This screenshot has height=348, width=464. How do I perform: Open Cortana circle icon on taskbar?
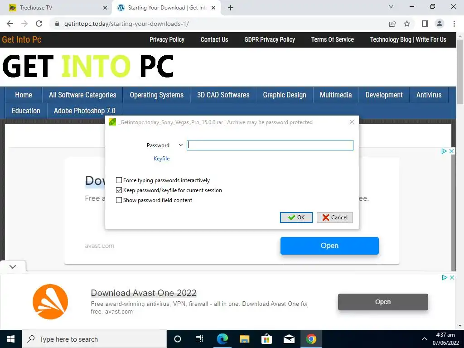(178, 339)
